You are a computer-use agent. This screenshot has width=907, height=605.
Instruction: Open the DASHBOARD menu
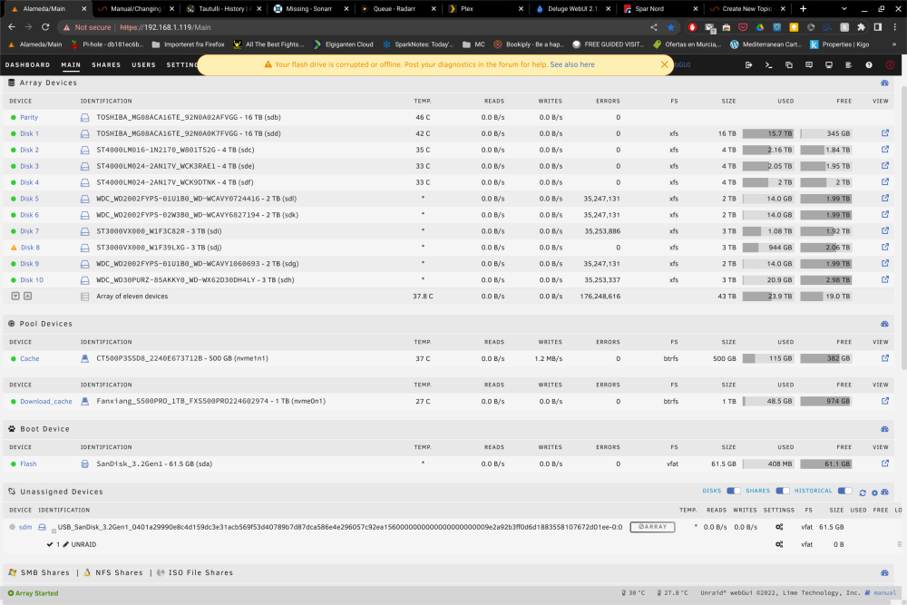(x=28, y=64)
